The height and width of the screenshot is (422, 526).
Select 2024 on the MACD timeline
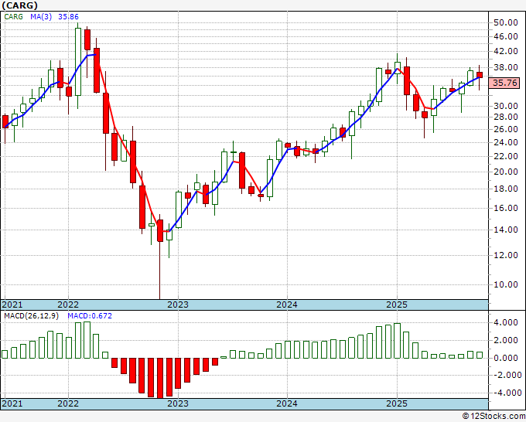(x=287, y=403)
